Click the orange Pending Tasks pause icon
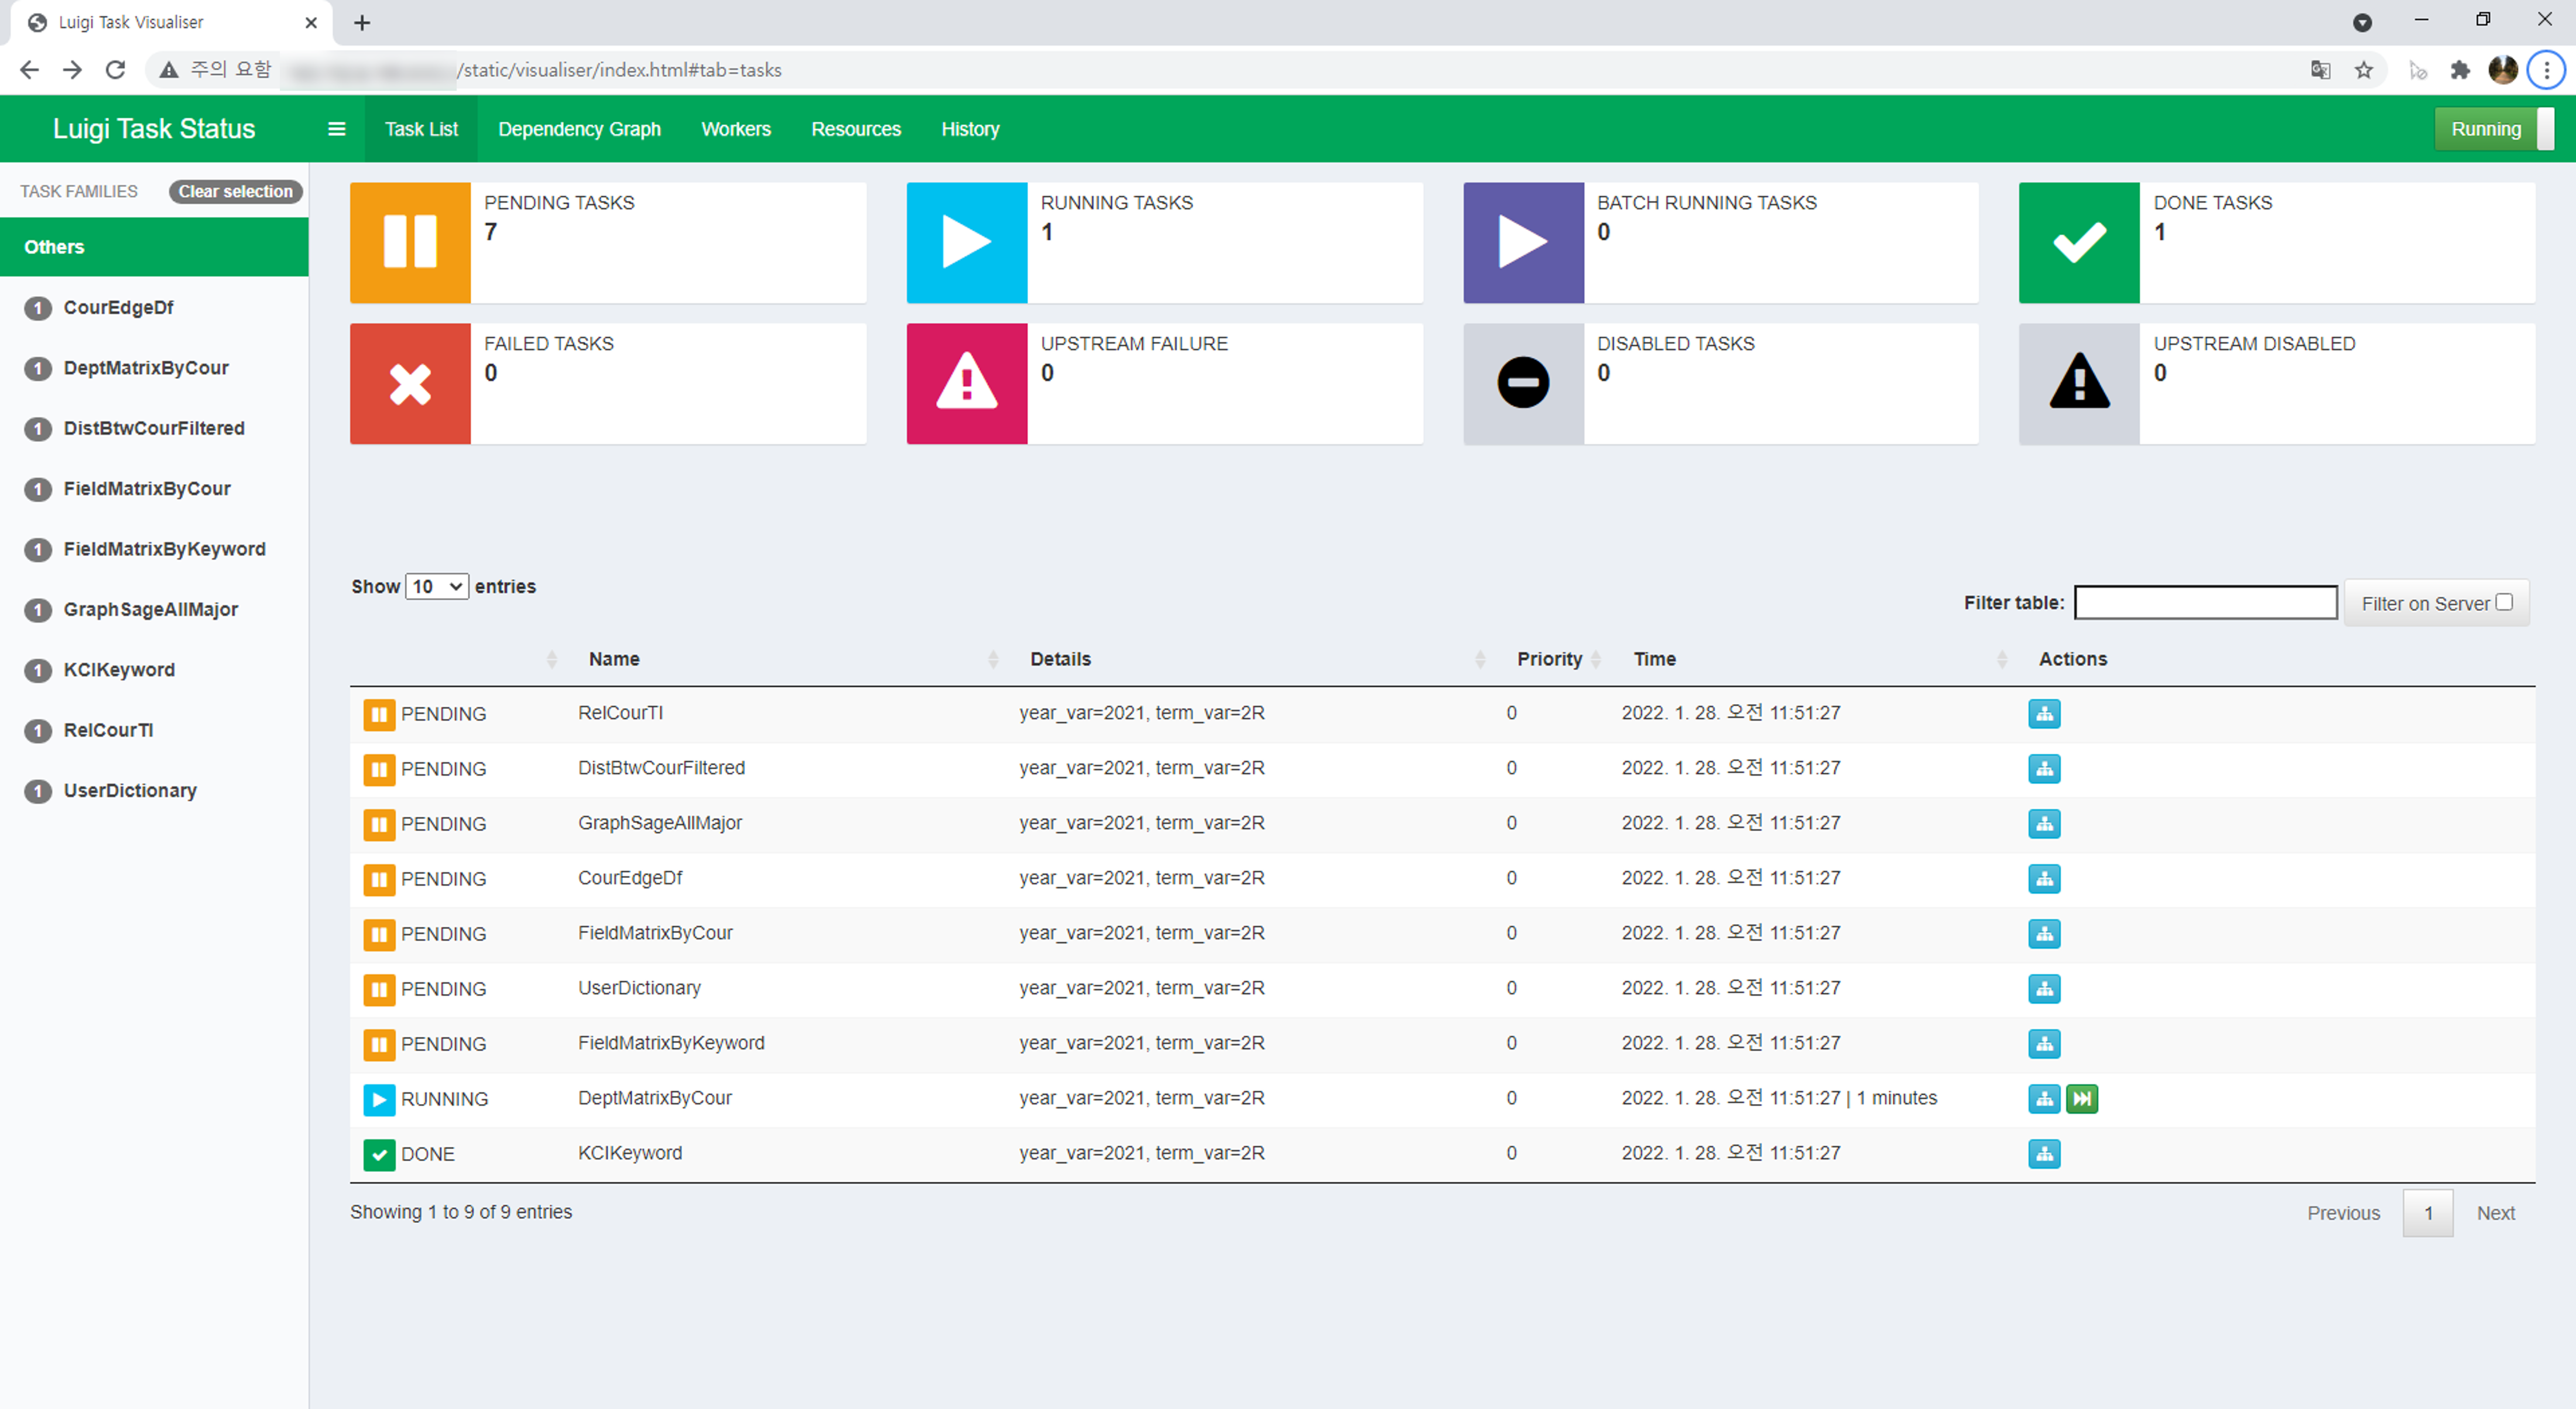Image resolution: width=2576 pixels, height=1409 pixels. coord(410,242)
